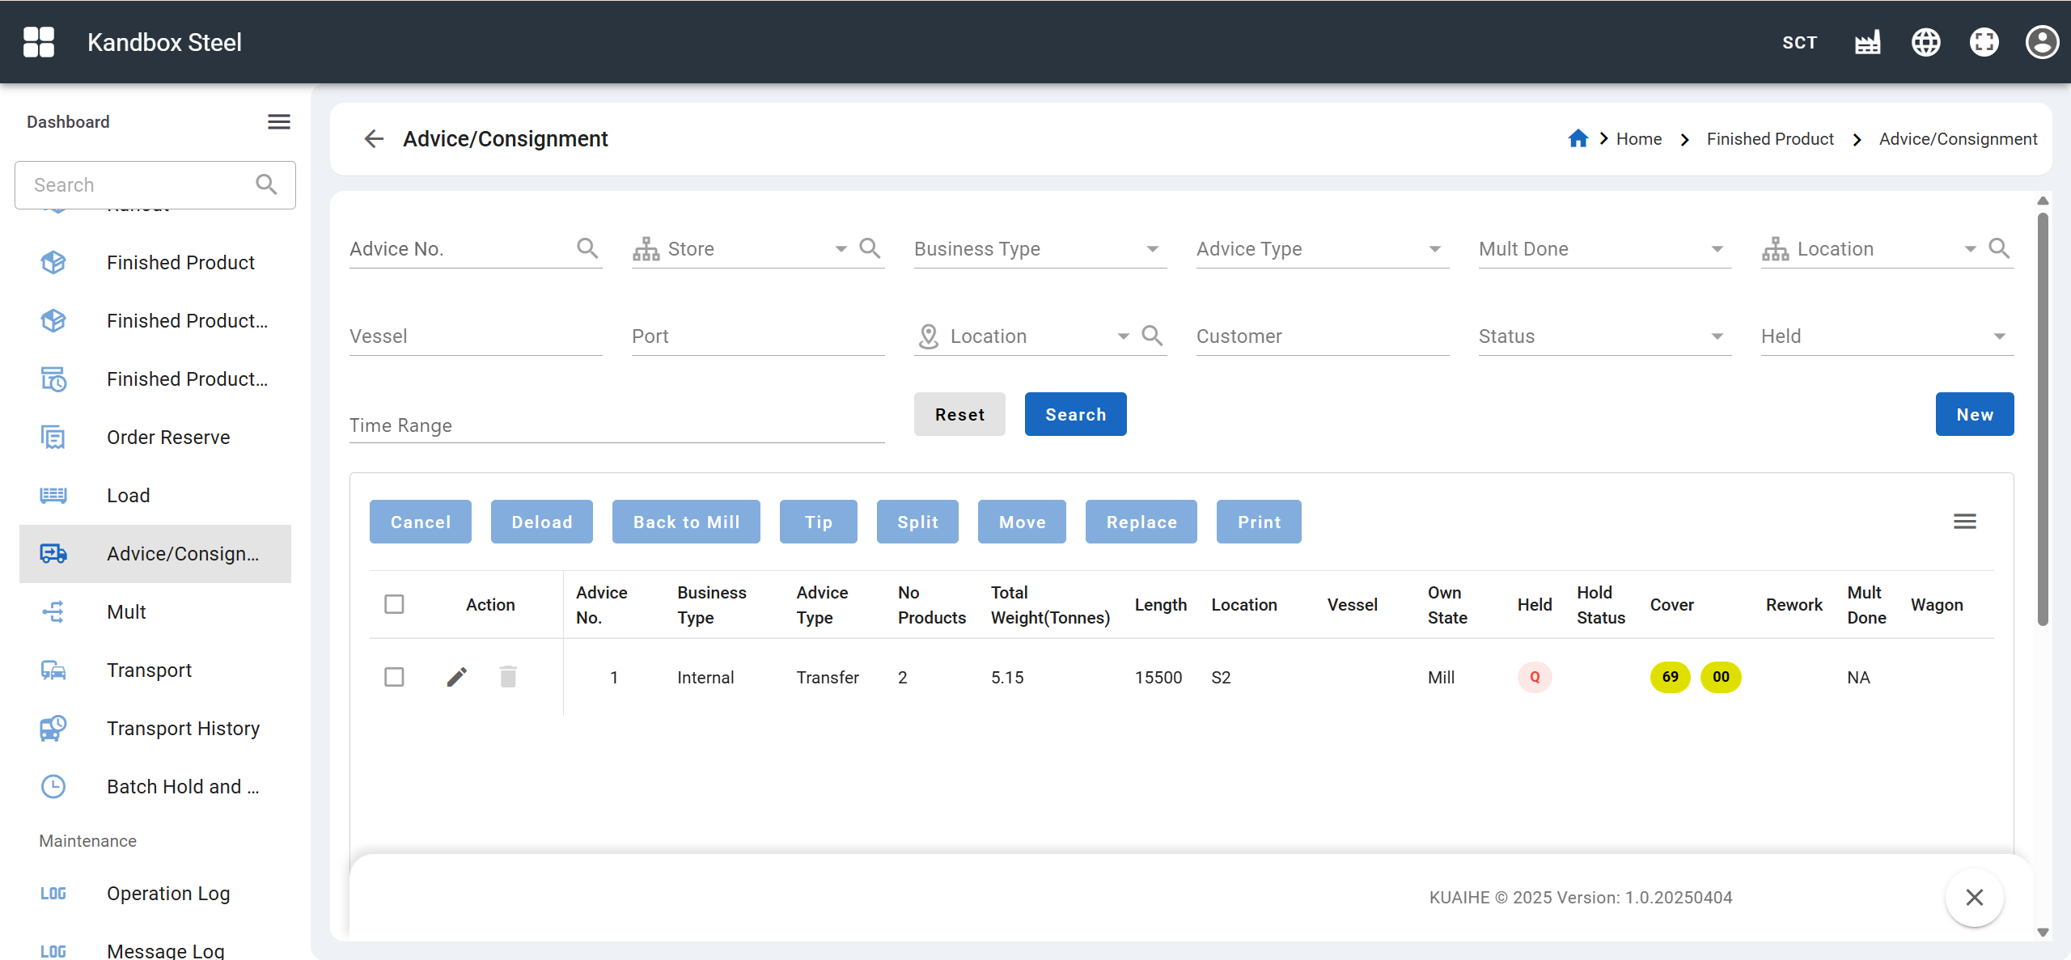This screenshot has height=960, width=2071.
Task: Open the globe language icon
Action: pyautogui.click(x=1926, y=42)
